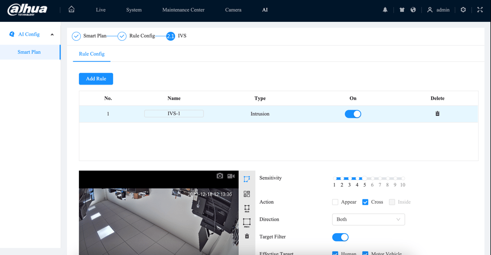Open the alarm bell notifications
The height and width of the screenshot is (255, 491).
click(x=385, y=10)
